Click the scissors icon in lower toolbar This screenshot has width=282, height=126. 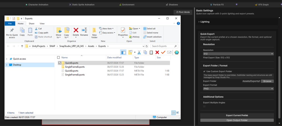[x=139, y=52]
